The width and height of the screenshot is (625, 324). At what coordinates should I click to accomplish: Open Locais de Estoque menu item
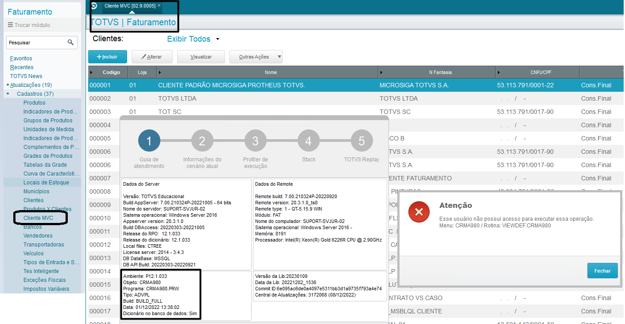click(x=46, y=183)
